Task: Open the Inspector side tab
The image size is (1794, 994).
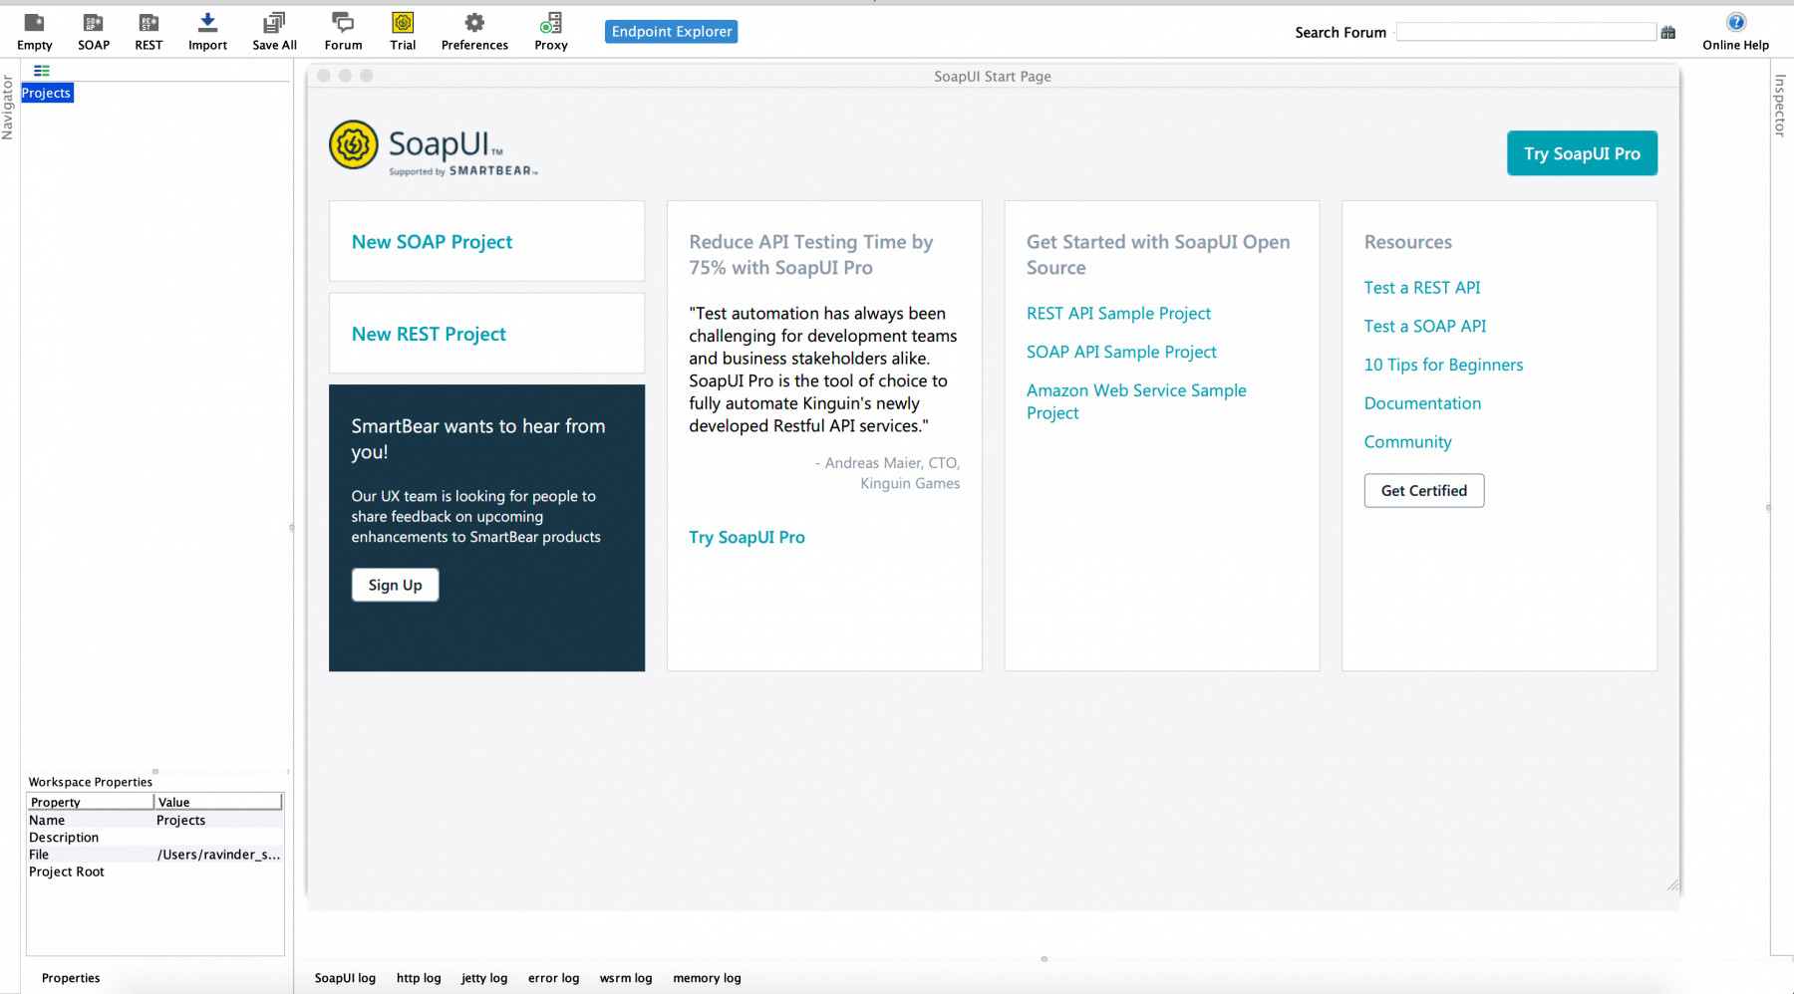Action: point(1780,106)
